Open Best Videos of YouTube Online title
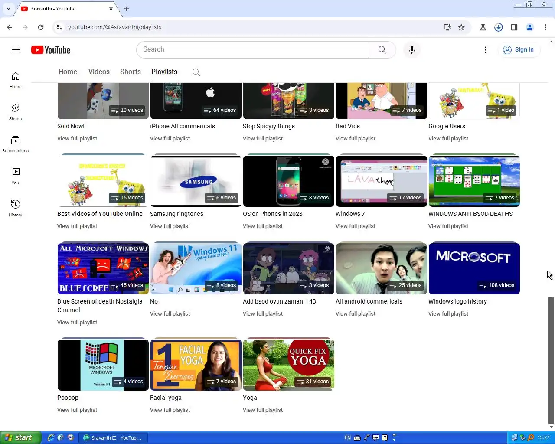Viewport: 555px width, 444px height. pyautogui.click(x=100, y=214)
